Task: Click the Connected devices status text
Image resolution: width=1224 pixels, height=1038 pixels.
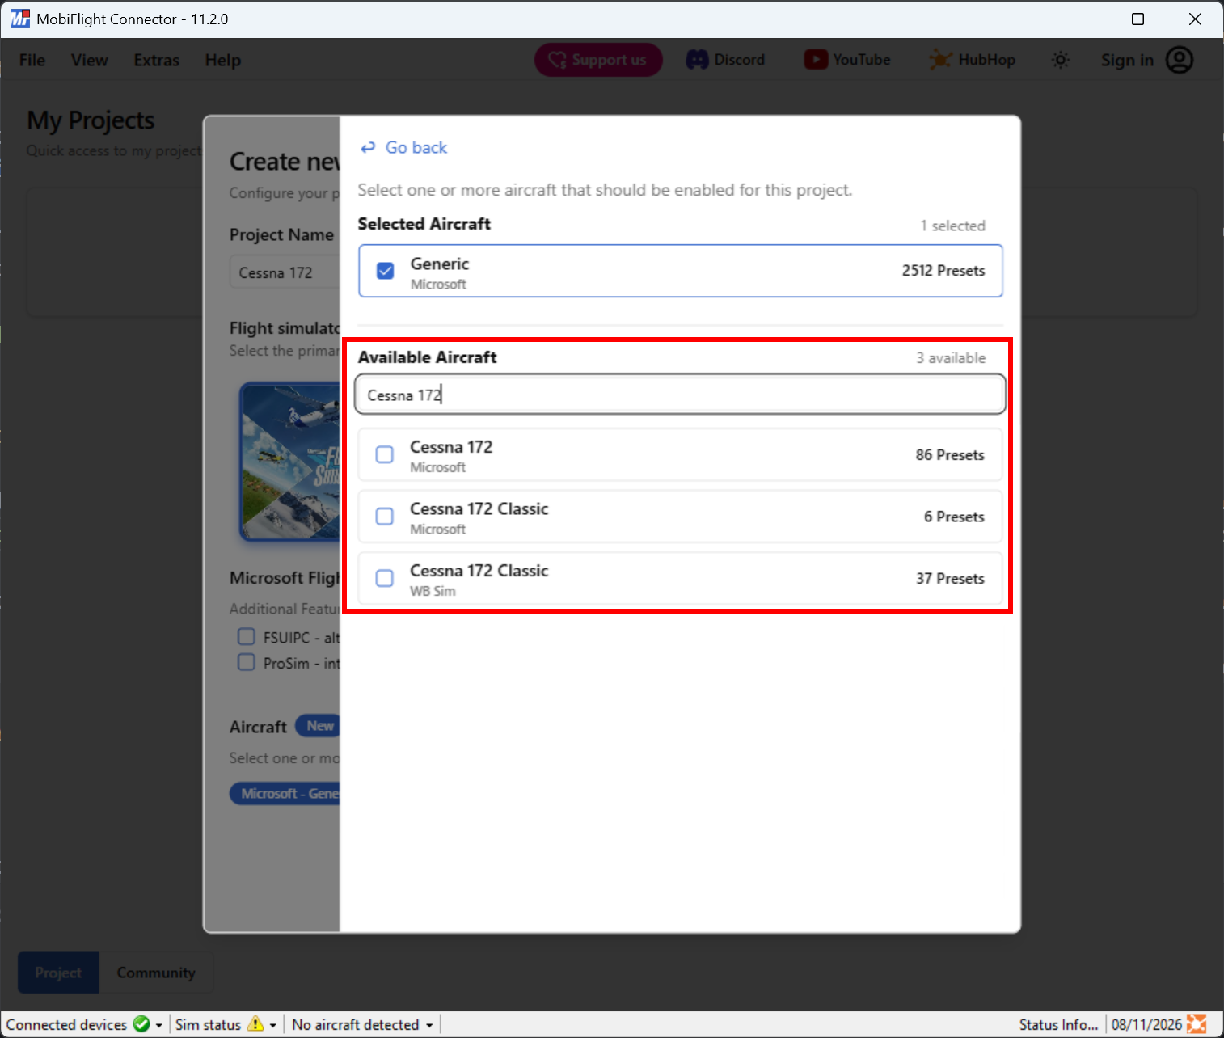Action: [x=66, y=1024]
